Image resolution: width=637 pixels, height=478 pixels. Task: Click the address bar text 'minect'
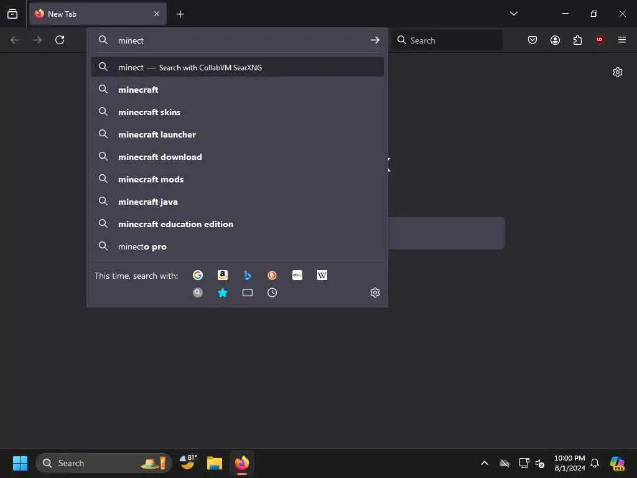tap(131, 40)
